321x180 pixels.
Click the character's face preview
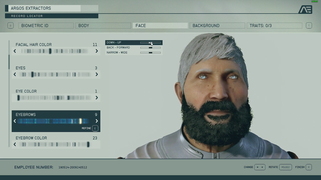215,90
